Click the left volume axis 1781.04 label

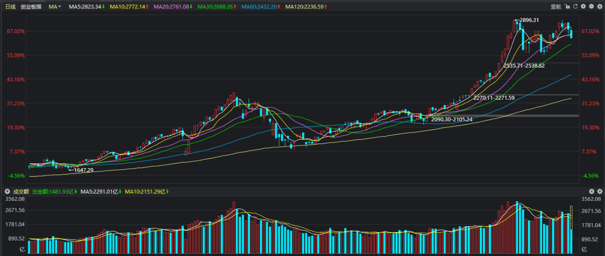14,225
